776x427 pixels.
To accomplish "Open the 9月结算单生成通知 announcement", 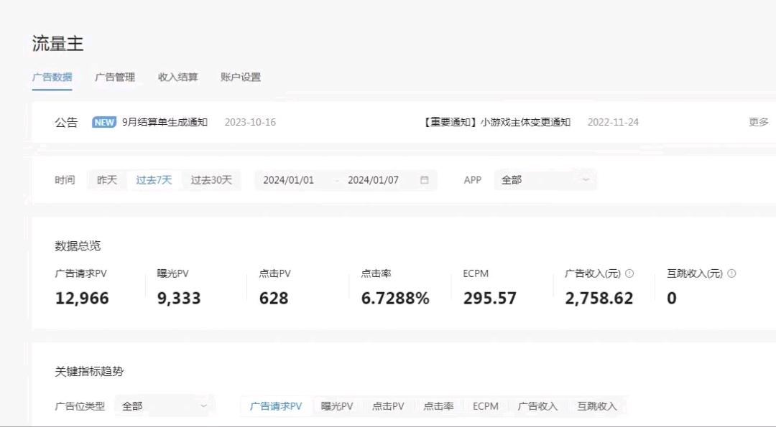I will (x=165, y=122).
